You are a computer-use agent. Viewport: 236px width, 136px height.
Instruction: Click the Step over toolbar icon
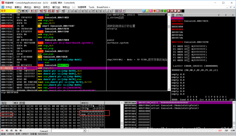coord(45,11)
